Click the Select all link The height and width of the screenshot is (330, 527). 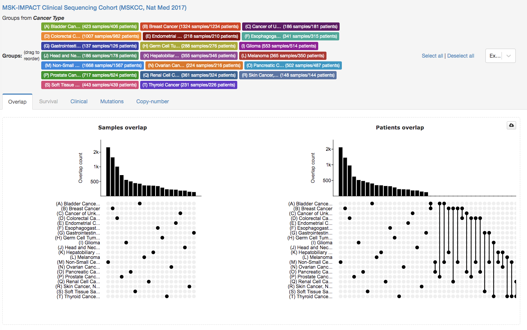click(432, 55)
